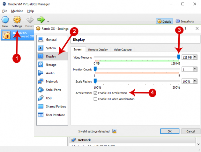Go to Storage settings category
Image resolution: width=201 pixels, height=152 pixels.
pos(51,65)
